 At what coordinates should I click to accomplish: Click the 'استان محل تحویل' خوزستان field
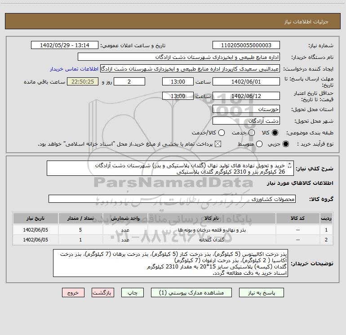(246, 109)
